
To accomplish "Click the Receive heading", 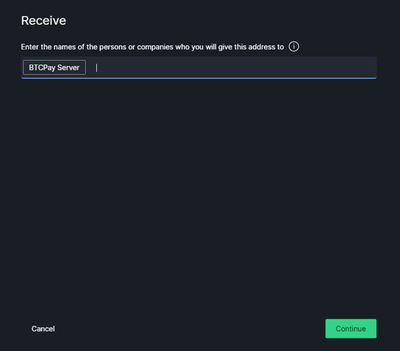I will pos(43,21).
